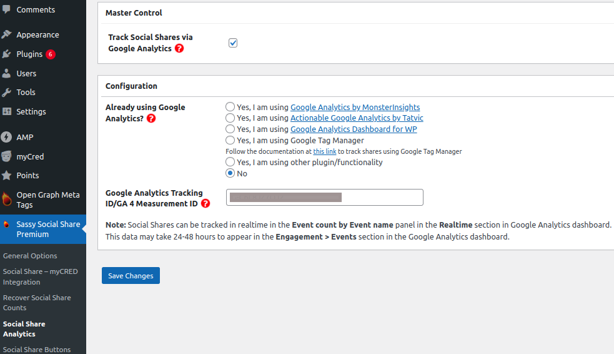Select the Actionable Google Analytics by Tatvic radio

pos(230,118)
